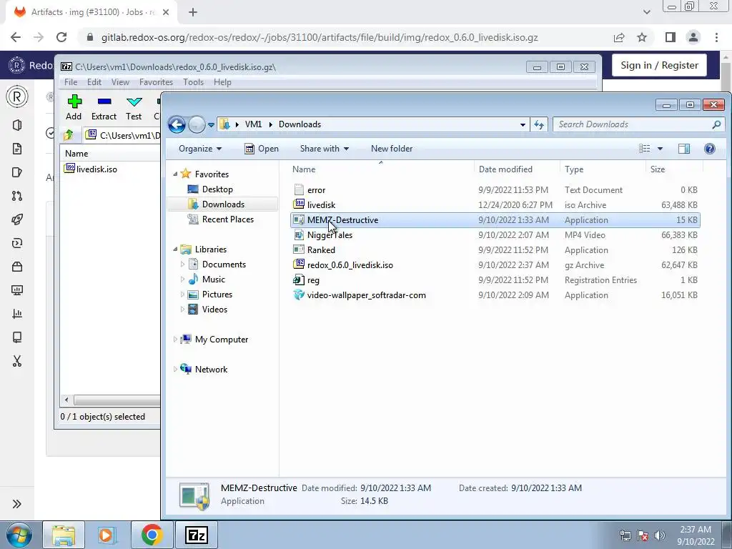This screenshot has width=732, height=549.
Task: Select the error text document
Action: 495,190
